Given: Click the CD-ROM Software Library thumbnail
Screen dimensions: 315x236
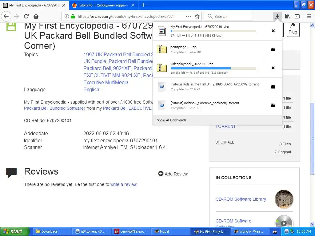Looking at the screenshot, I should (284, 199).
